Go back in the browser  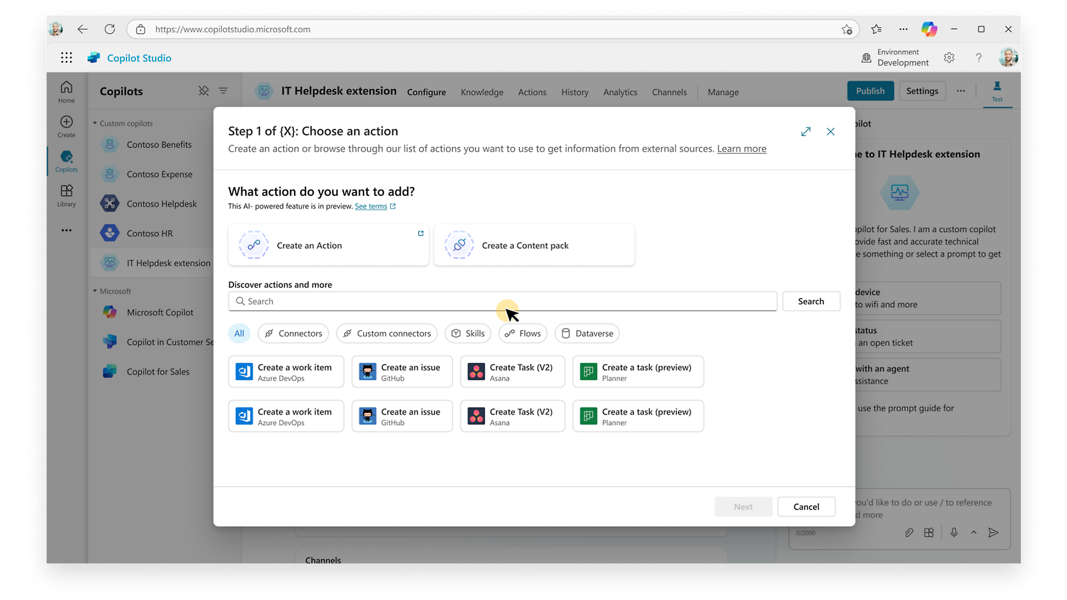point(82,29)
